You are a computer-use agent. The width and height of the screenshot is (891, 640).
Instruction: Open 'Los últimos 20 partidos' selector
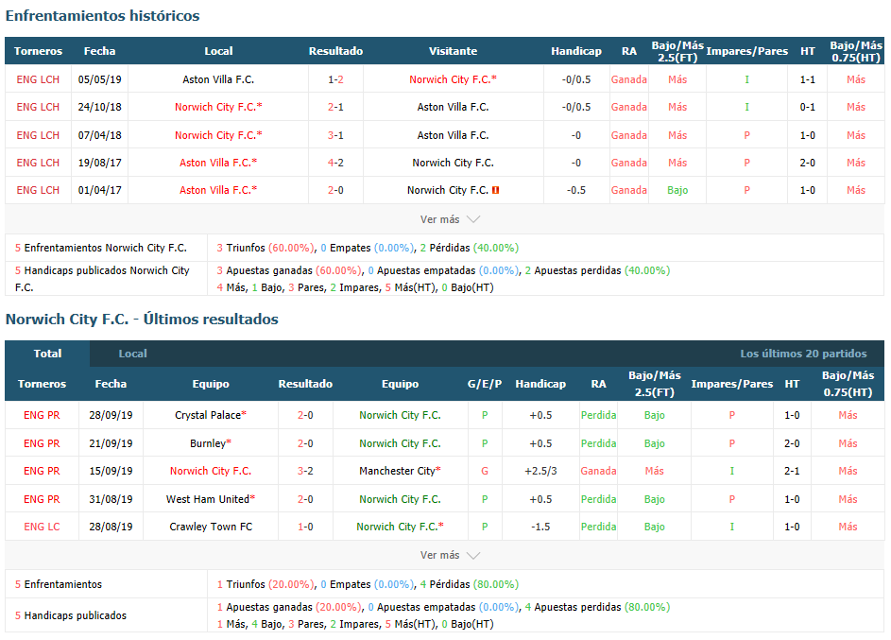click(803, 354)
